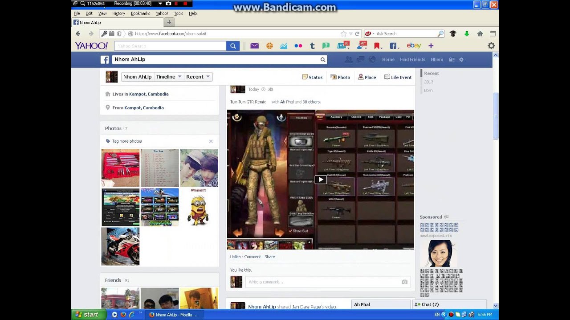Viewport: 570px width, 320px height.
Task: Go to the browser Home icon
Action: pos(480,34)
